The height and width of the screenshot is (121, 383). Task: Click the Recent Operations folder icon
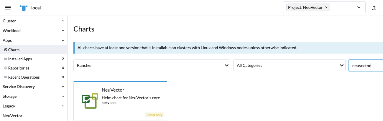click(6, 77)
